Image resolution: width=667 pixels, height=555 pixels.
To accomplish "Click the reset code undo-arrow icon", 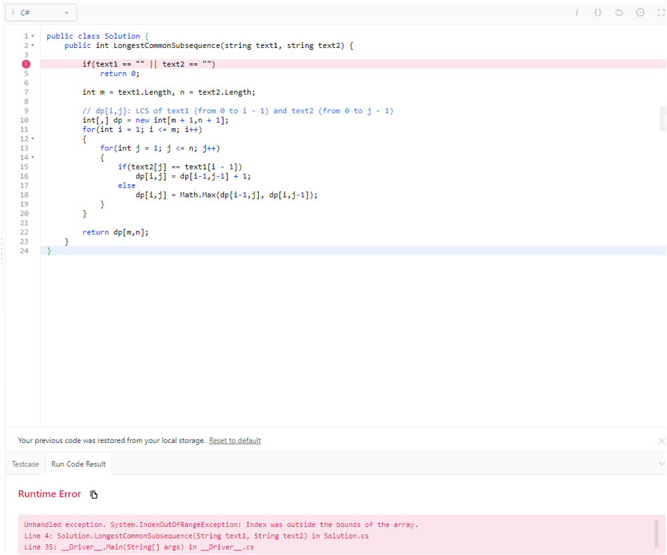I will point(619,12).
